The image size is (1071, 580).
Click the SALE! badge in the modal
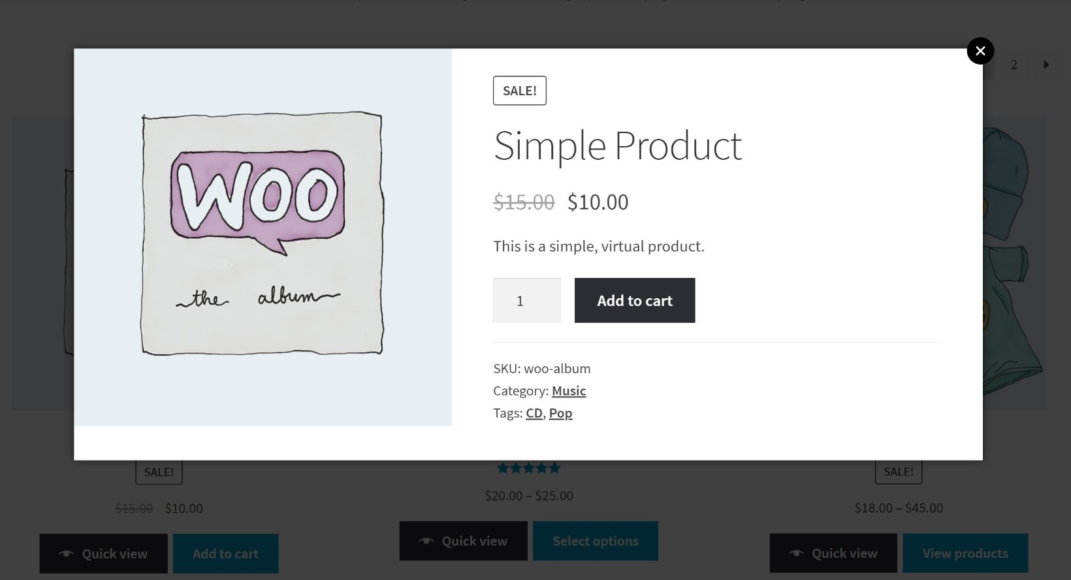tap(519, 90)
